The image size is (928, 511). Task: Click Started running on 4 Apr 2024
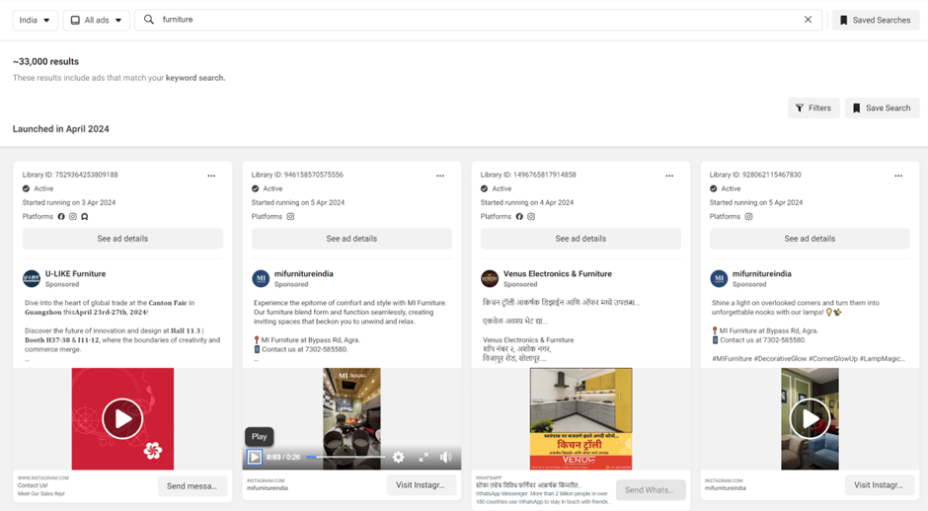click(x=527, y=202)
